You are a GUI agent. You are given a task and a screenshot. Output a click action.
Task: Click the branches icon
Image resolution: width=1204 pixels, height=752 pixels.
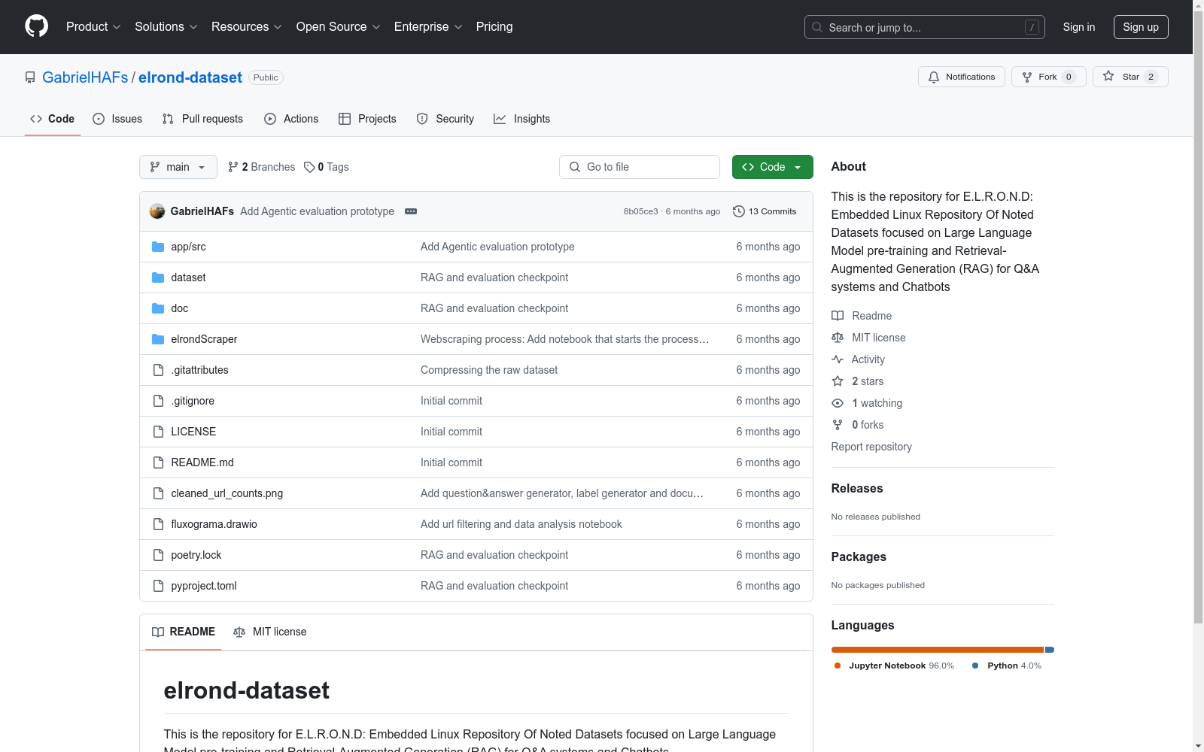[x=233, y=167]
